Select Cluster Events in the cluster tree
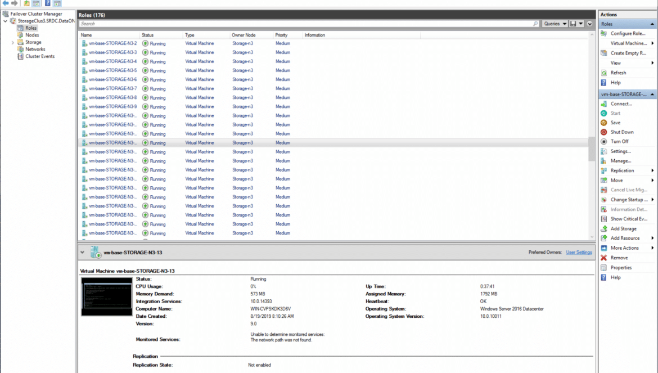The image size is (658, 373). coord(40,56)
